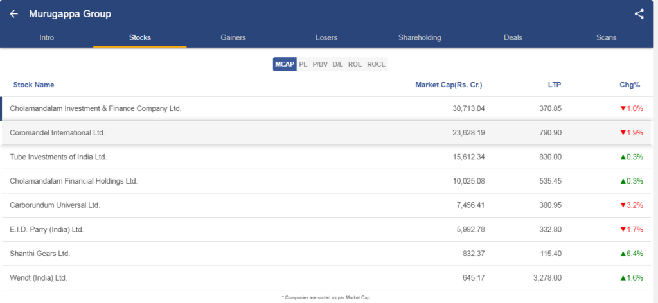Click LTP value 115.40
The width and height of the screenshot is (658, 303).
[x=551, y=254]
